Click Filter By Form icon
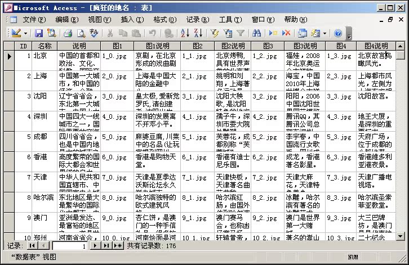This screenshot has height=265, width=409. [x=228, y=33]
